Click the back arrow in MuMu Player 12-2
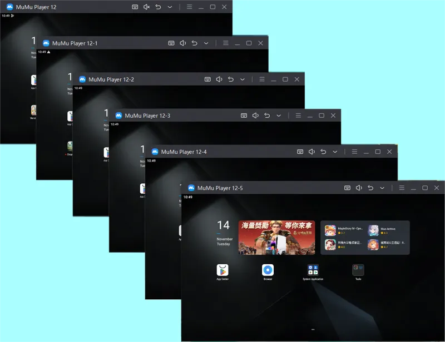 pos(231,79)
